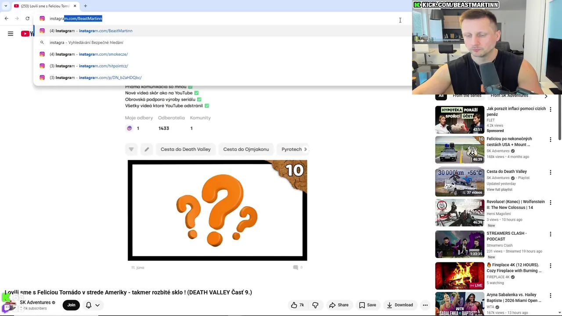Open a new browser tab
Viewport: 562px width, 316px height.
(86, 6)
